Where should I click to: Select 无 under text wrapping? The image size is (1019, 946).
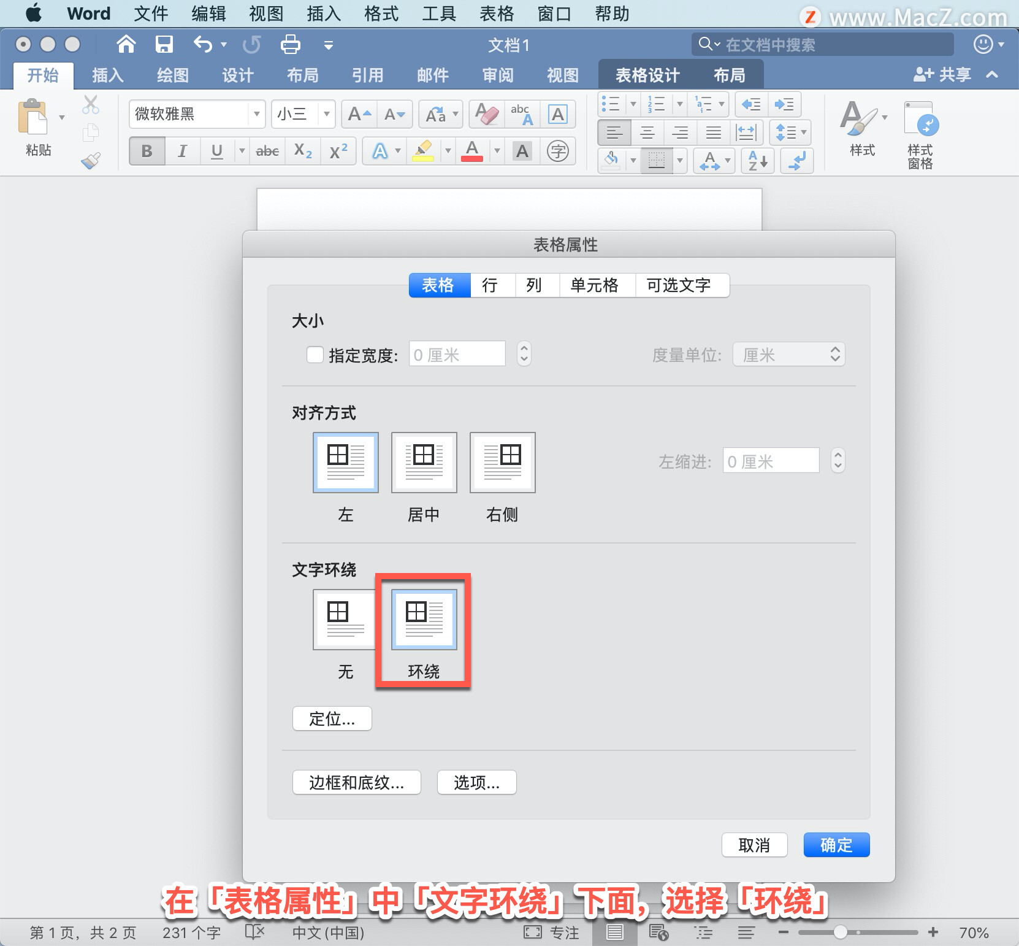[346, 620]
